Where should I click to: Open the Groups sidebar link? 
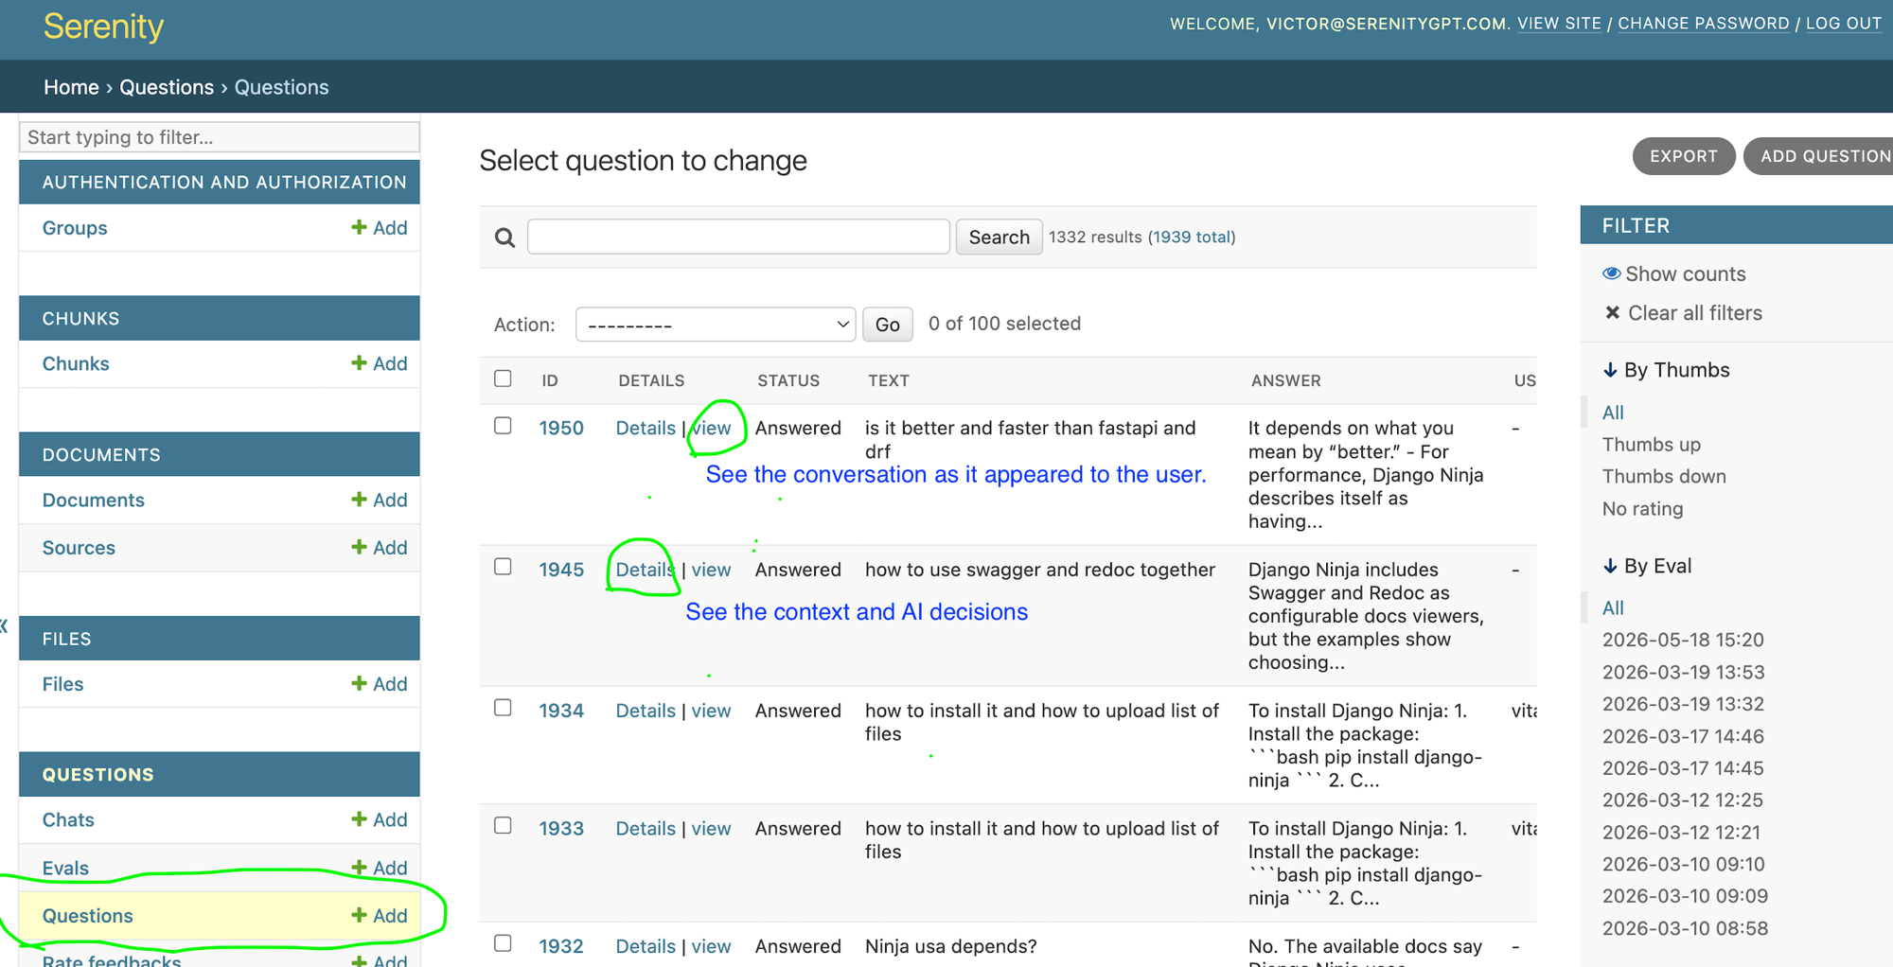tap(75, 228)
